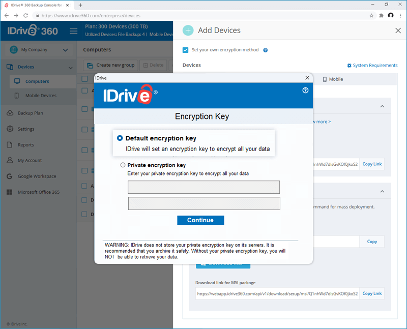Click the Settings gear icon in sidebar
The height and width of the screenshot is (329, 407).
click(x=10, y=129)
